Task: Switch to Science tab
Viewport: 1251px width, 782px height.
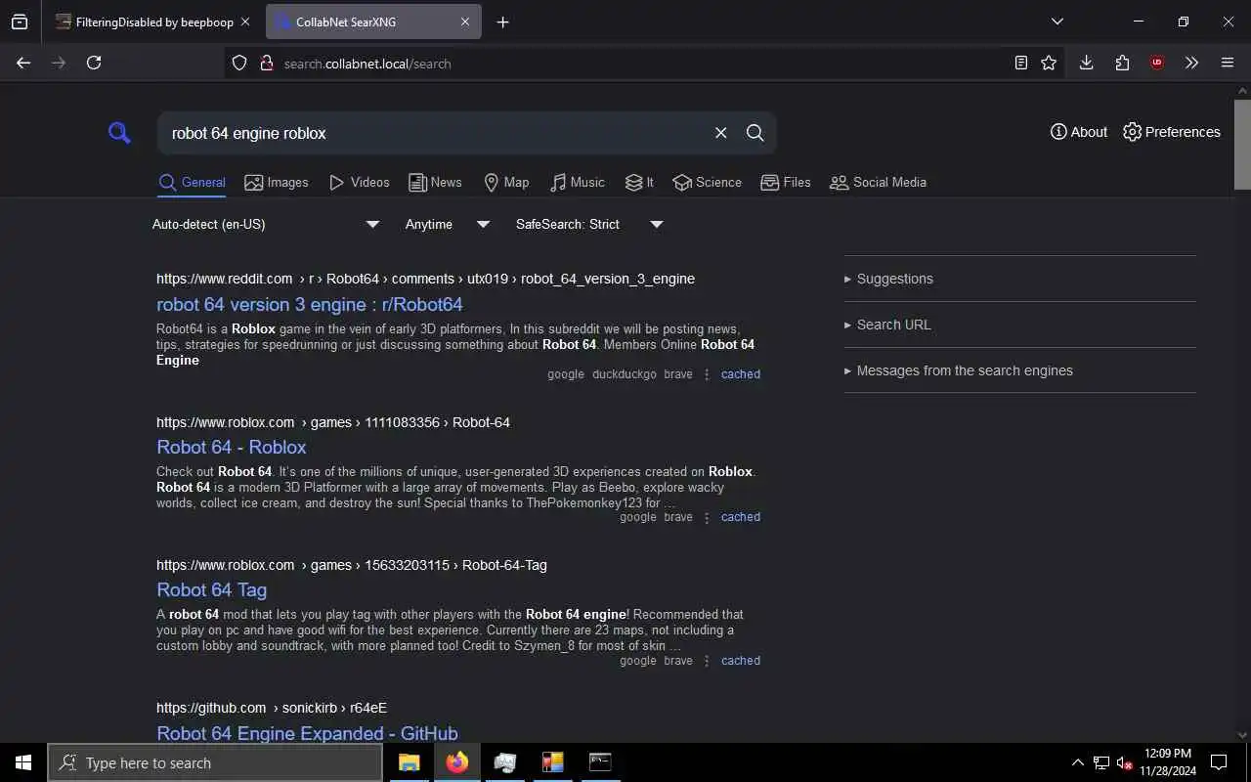Action: pos(708,183)
